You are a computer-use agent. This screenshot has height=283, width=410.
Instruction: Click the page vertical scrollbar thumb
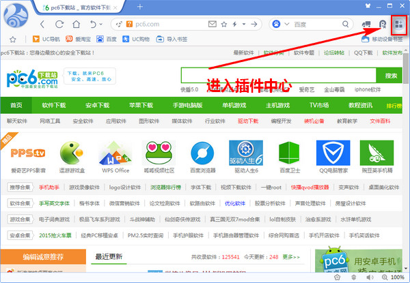point(406,68)
